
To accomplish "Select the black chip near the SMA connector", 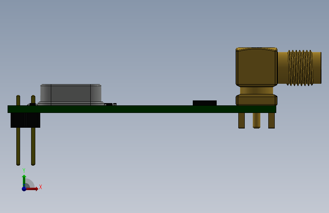I will click(x=205, y=103).
